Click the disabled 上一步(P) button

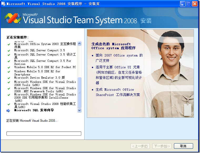[x=140, y=146]
